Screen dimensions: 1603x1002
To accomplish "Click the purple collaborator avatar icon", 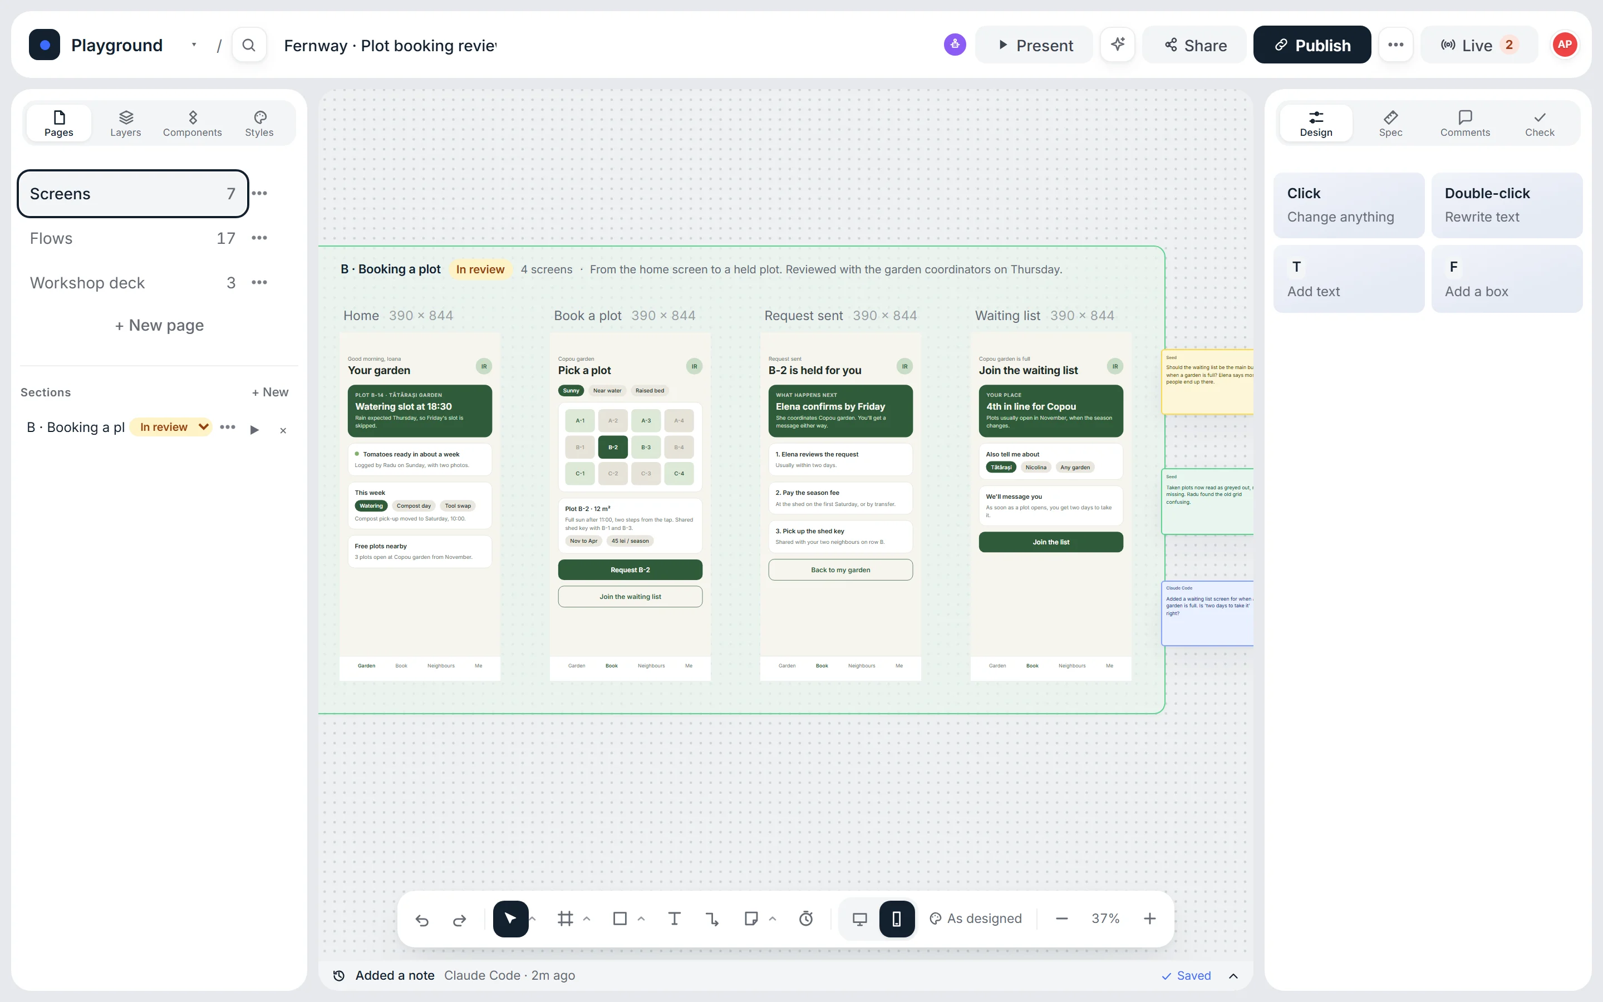I will pos(955,45).
